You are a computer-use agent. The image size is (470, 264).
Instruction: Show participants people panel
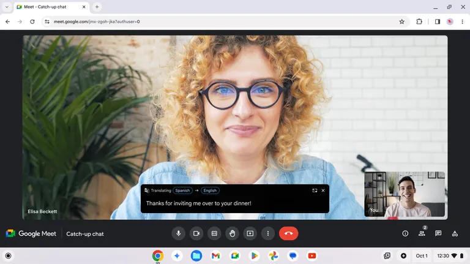(422, 233)
